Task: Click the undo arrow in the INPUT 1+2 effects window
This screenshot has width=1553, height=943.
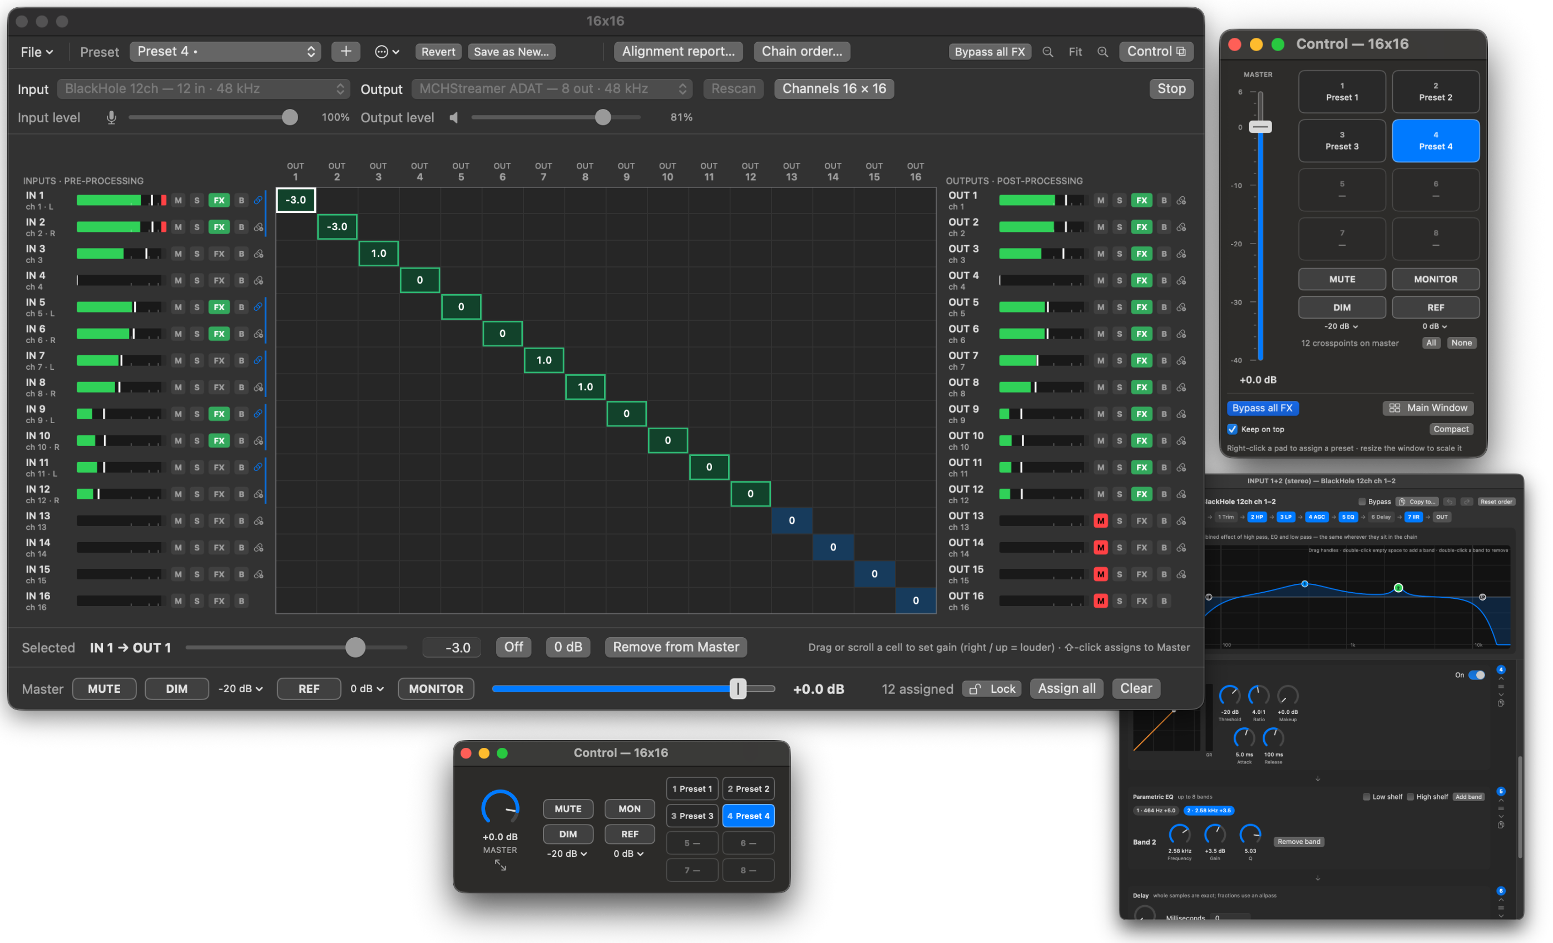Action: pos(1450,502)
